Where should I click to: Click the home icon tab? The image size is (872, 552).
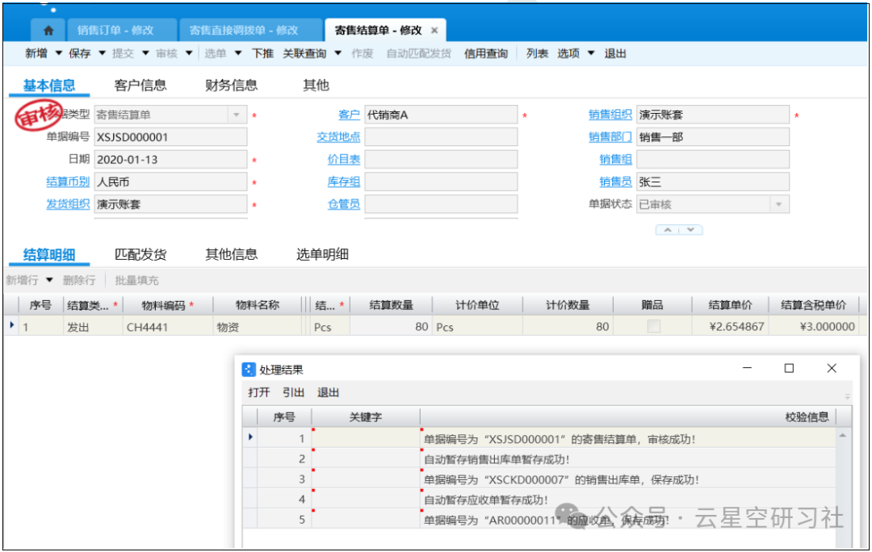pyautogui.click(x=48, y=31)
